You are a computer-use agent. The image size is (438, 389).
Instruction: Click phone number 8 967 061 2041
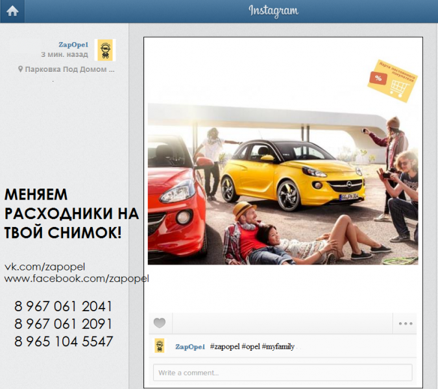pyautogui.click(x=63, y=307)
